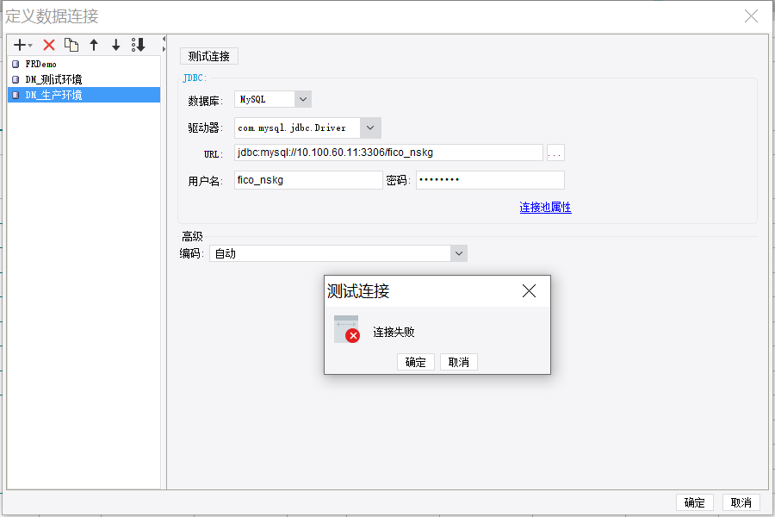Delete connection with red X icon
Screen dimensions: 775x517
(48, 45)
